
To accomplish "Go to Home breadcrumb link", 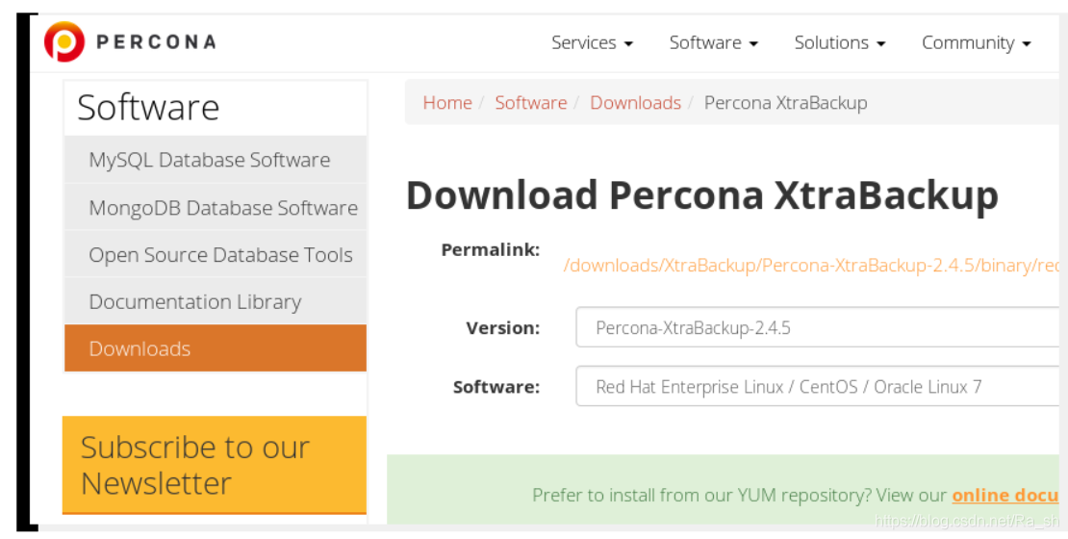I will point(447,102).
